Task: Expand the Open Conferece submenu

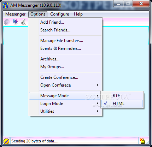Action: 65,85
